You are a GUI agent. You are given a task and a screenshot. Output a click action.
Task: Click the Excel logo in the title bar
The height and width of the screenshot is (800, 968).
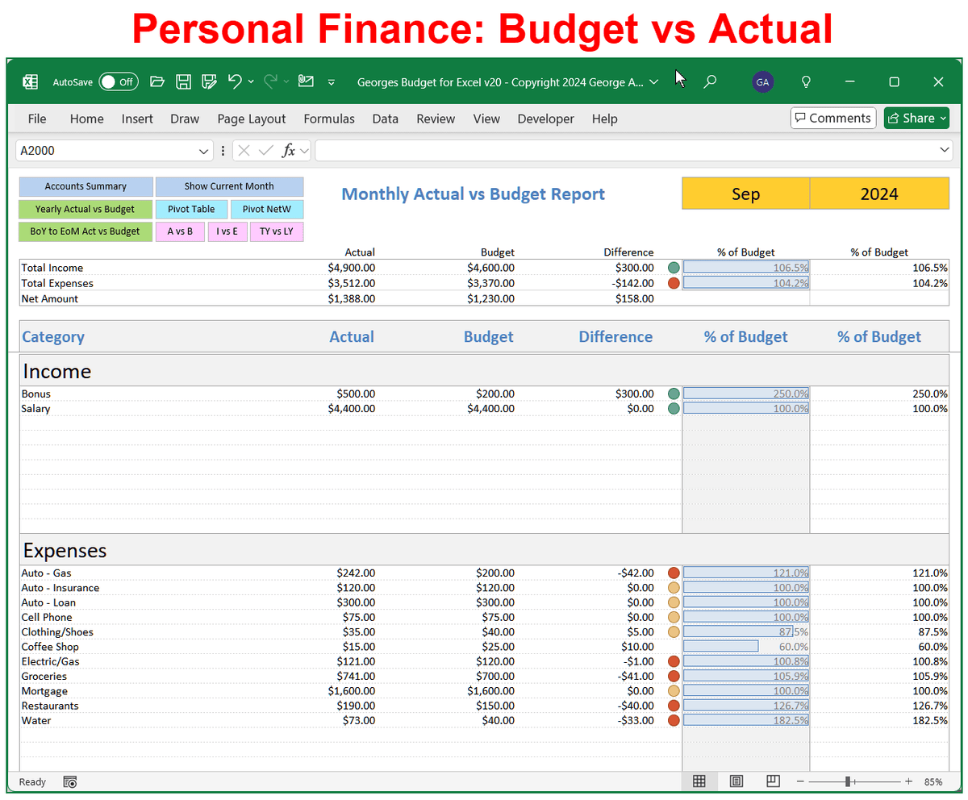coord(30,81)
